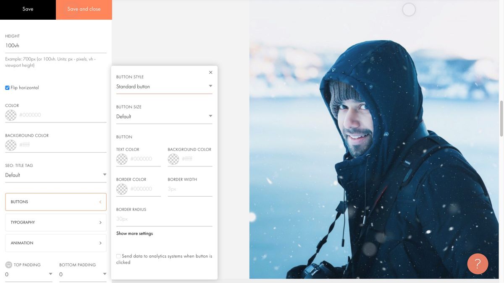Expand the Animation section

tap(55, 243)
